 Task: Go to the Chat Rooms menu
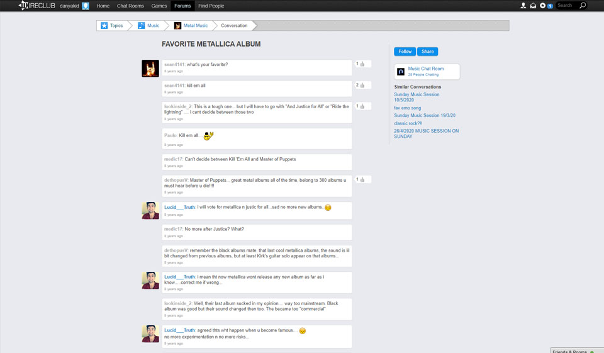coord(130,6)
